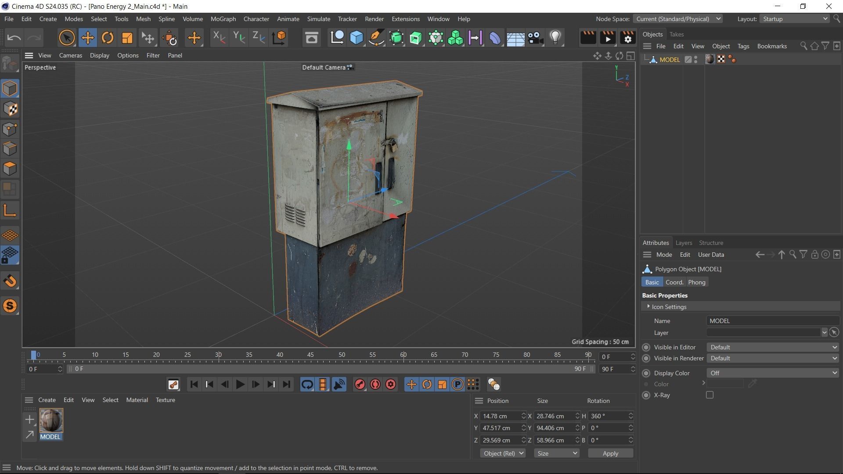Screen dimensions: 843x474
Task: Expand the Icon Settings section
Action: click(648, 306)
